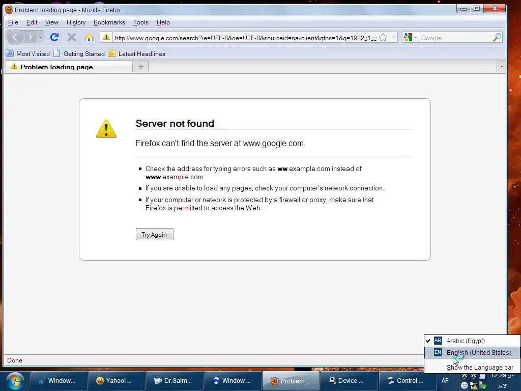This screenshot has width=521, height=391.
Task: Open the History menu
Action: (76, 22)
